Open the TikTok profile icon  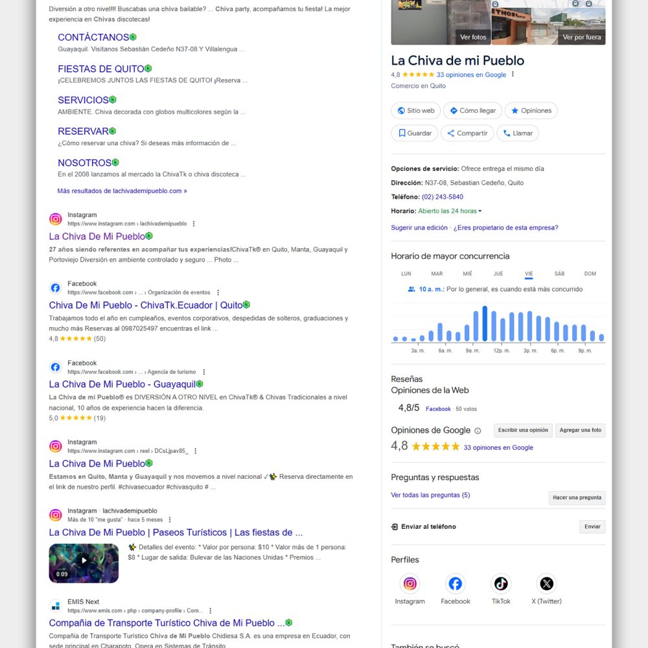[501, 584]
